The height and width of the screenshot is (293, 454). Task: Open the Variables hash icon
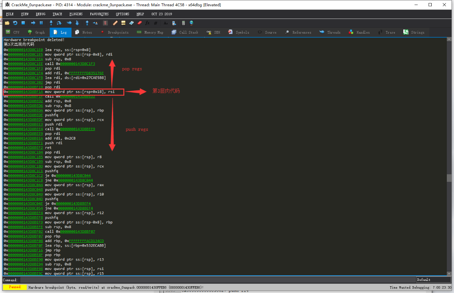156,23
